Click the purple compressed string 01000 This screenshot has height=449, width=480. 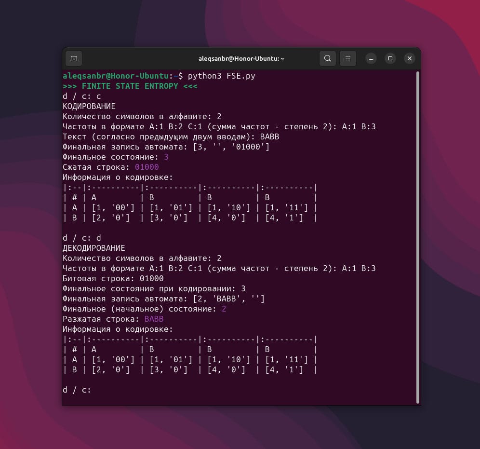pyautogui.click(x=147, y=167)
